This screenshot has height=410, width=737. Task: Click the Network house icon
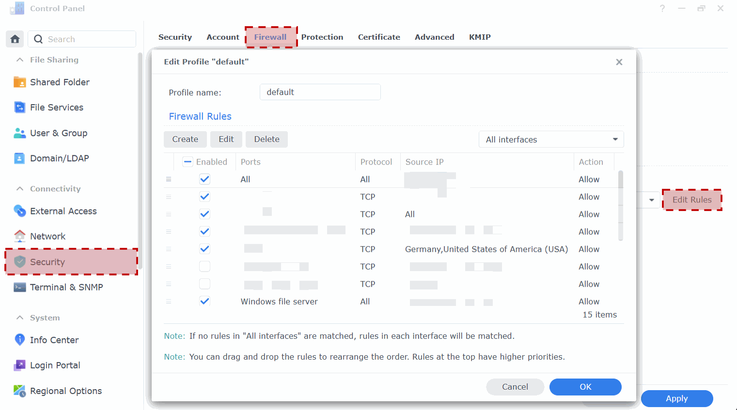20,236
